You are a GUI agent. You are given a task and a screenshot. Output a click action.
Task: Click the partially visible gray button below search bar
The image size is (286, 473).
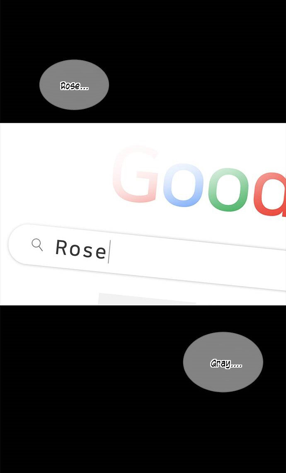click(147, 299)
